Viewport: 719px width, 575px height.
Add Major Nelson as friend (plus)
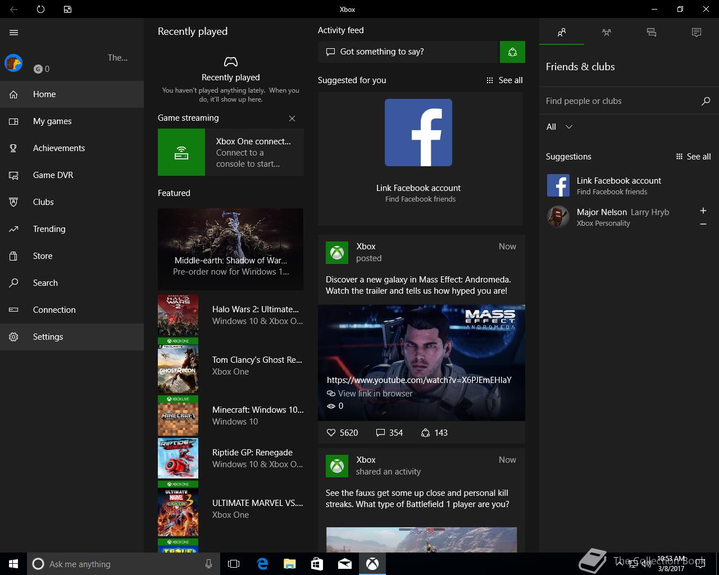703,211
